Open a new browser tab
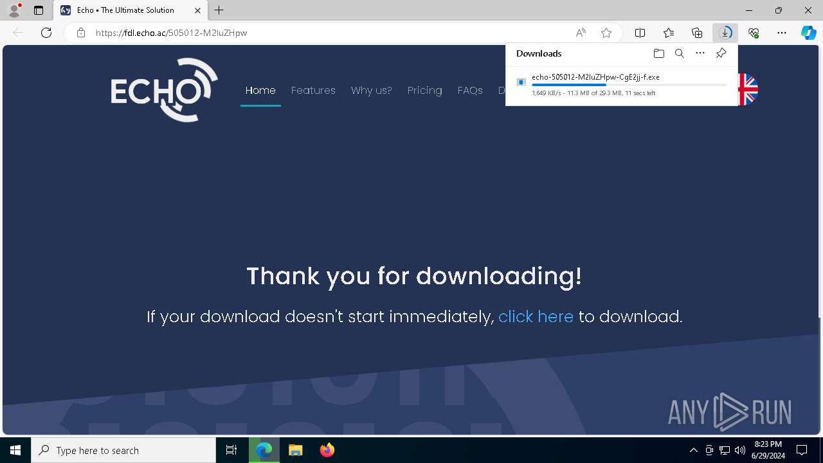The height and width of the screenshot is (463, 823). [219, 10]
